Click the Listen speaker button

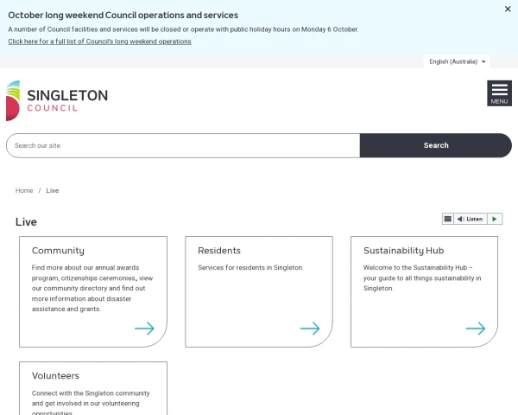click(x=471, y=219)
